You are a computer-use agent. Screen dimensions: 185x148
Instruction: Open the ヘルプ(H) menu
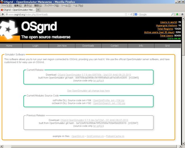pyautogui.click(x=78, y=6)
